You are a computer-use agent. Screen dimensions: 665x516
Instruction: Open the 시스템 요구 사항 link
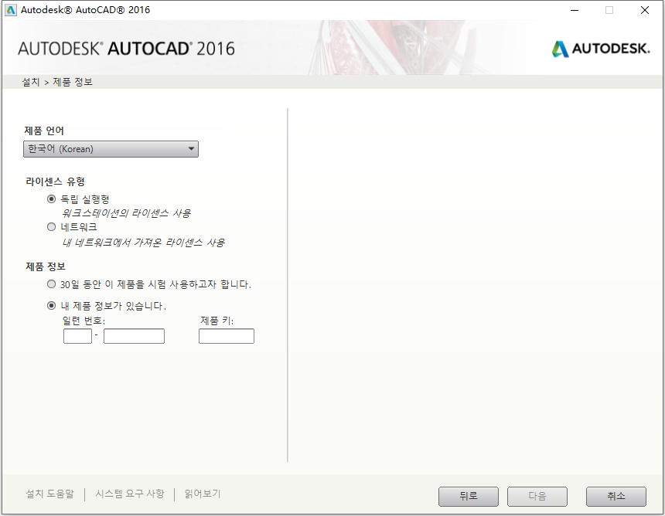(x=130, y=494)
